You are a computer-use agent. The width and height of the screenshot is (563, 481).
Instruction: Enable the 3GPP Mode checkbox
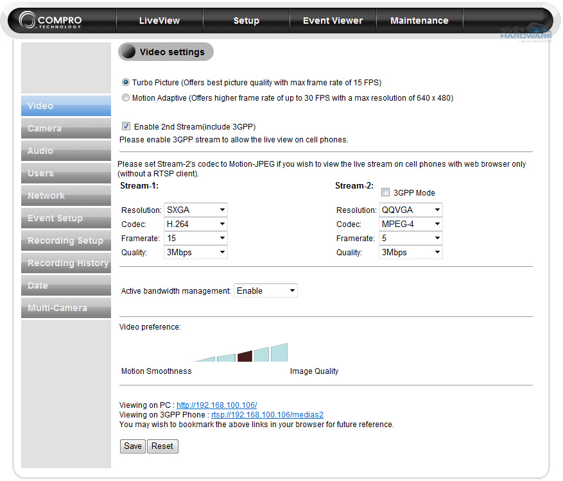385,192
